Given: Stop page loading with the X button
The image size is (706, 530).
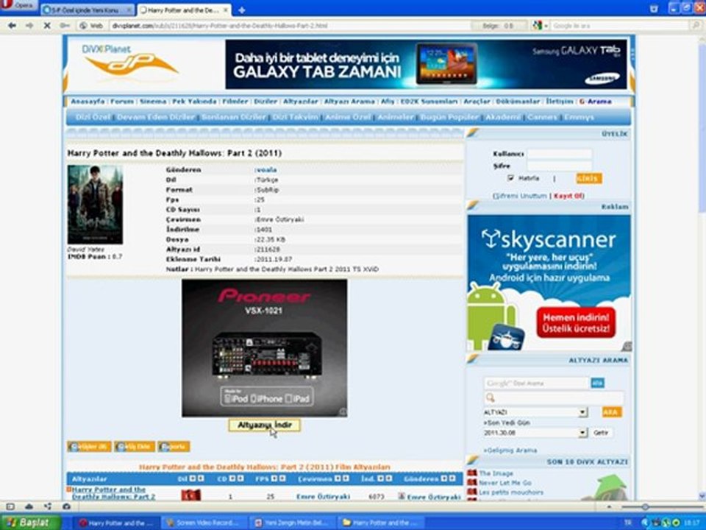Looking at the screenshot, I should [47, 26].
